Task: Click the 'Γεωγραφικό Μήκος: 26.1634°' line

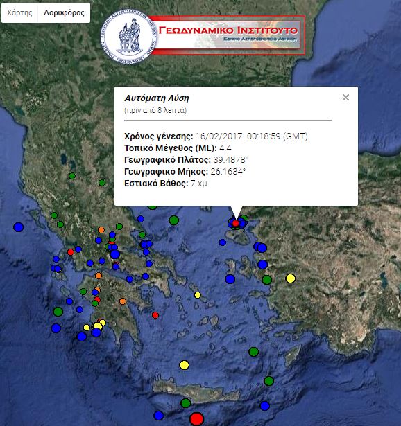Action: point(185,172)
